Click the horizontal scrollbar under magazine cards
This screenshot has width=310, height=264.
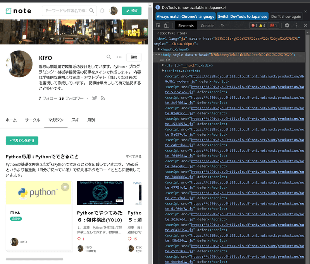click(34, 259)
